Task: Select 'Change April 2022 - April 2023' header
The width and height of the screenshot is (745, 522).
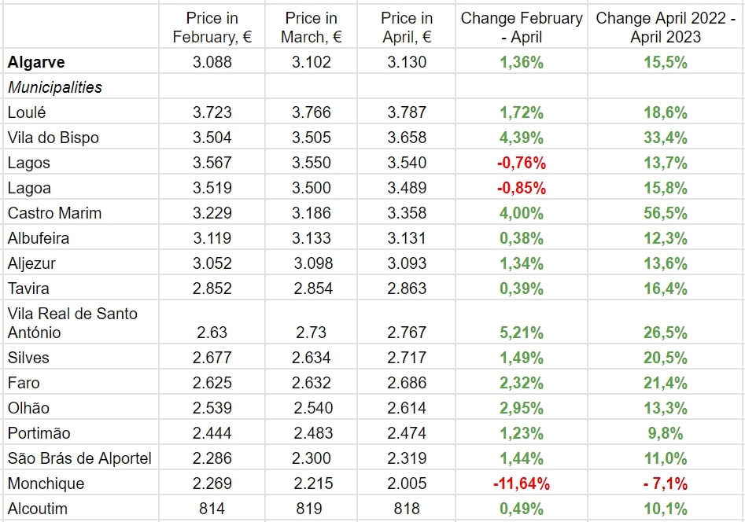Action: (x=665, y=28)
